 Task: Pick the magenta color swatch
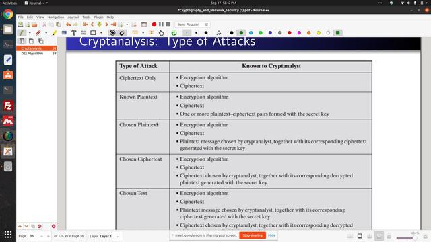click(x=299, y=33)
